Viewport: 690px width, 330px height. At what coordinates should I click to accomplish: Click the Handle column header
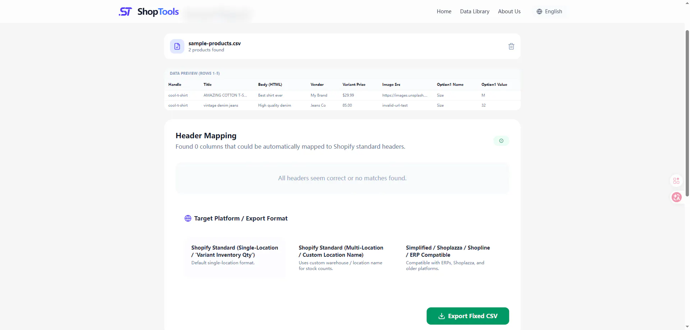coord(175,84)
